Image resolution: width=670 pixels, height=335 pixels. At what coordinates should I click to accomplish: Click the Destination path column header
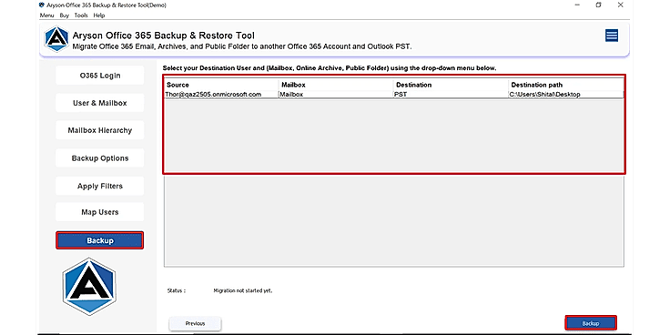coord(566,85)
